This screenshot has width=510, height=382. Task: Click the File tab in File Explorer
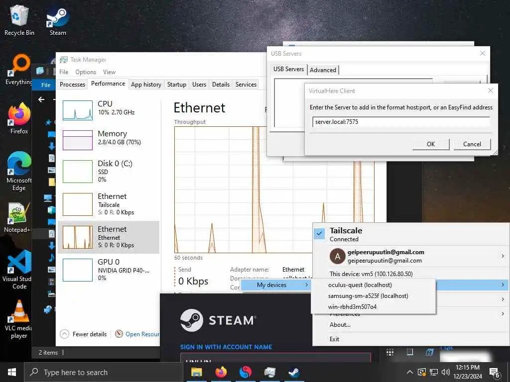pyautogui.click(x=46, y=85)
